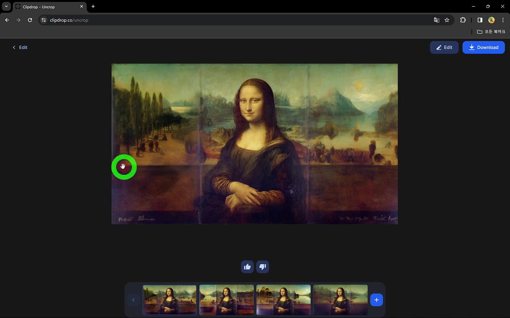
Task: Select the third Mona Lisa result thumbnail
Action: [x=283, y=300]
